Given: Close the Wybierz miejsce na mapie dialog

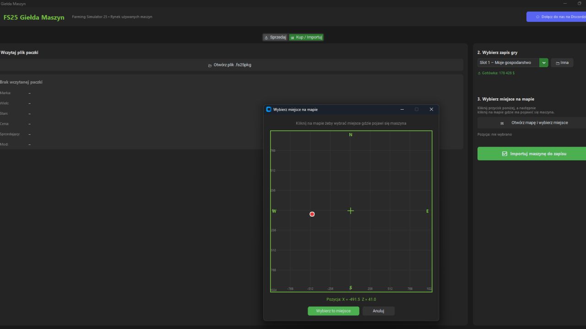Looking at the screenshot, I should coord(431,109).
